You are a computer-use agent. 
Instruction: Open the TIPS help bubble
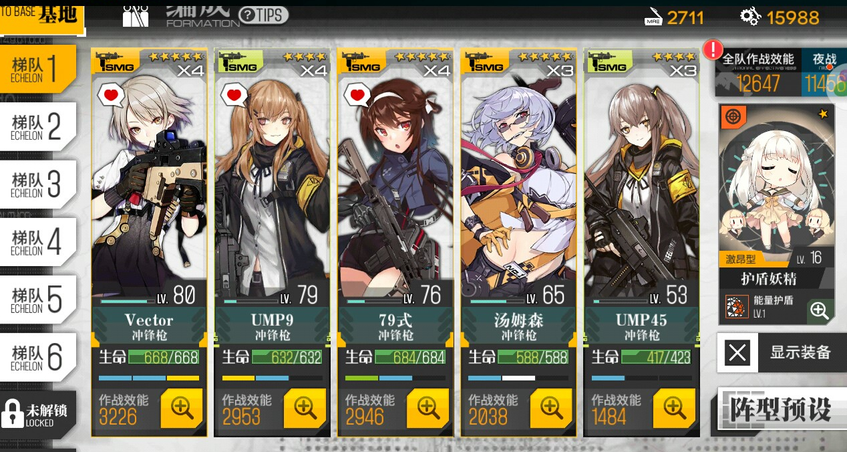pos(263,15)
